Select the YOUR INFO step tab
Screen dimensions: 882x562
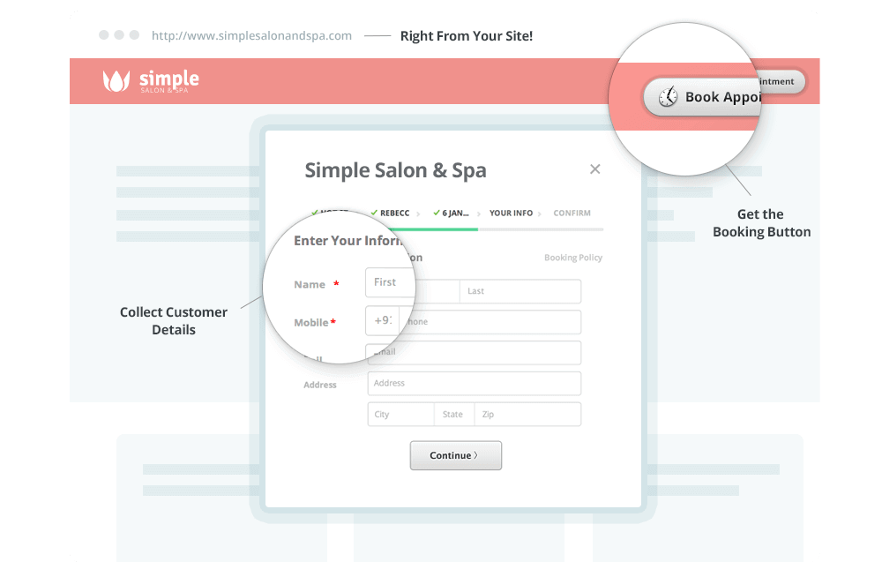coord(511,213)
